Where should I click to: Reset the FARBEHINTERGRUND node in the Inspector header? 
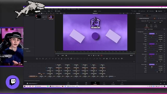tap(165, 19)
